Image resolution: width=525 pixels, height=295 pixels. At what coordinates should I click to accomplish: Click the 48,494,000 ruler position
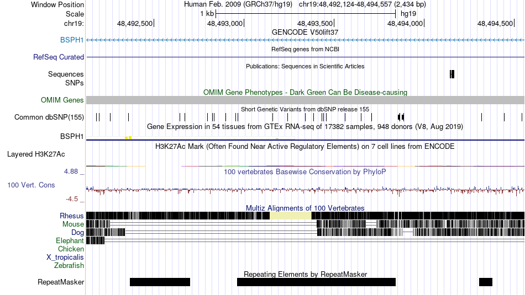tap(406, 23)
